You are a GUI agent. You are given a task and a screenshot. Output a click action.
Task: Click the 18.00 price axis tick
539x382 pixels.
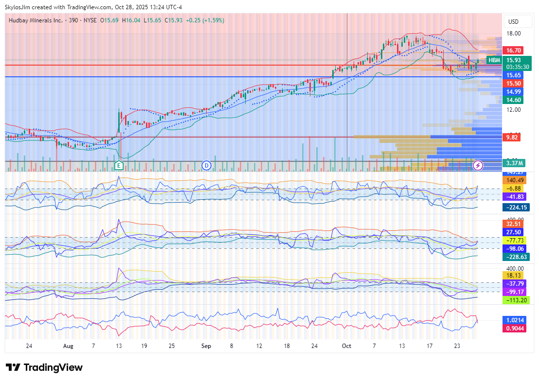click(514, 34)
